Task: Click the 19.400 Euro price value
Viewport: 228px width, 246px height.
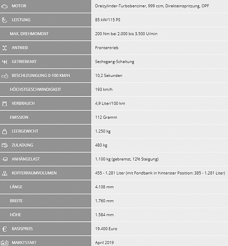Action: (106, 229)
